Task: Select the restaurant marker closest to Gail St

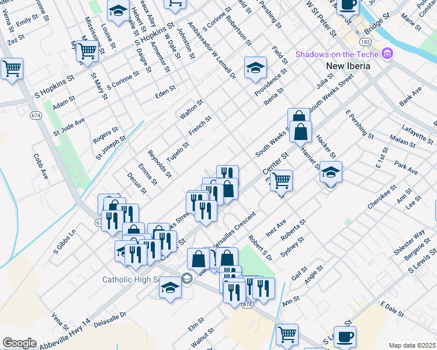Action: [263, 290]
